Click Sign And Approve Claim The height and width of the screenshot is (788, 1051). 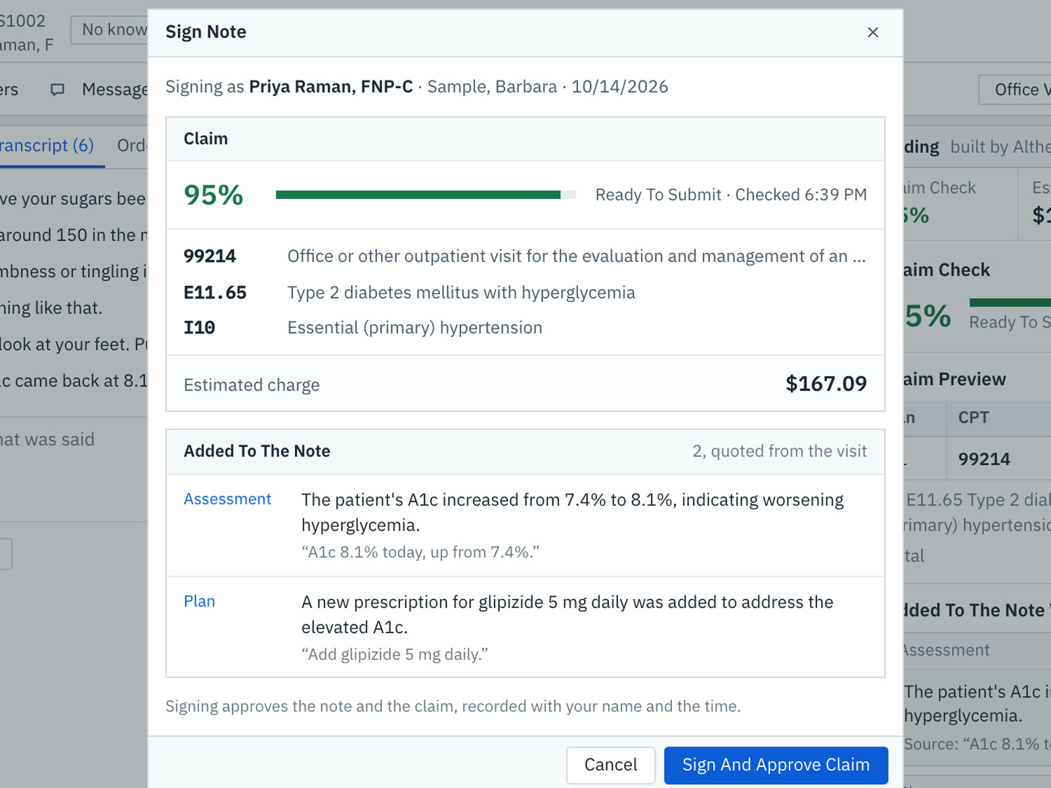coord(776,765)
